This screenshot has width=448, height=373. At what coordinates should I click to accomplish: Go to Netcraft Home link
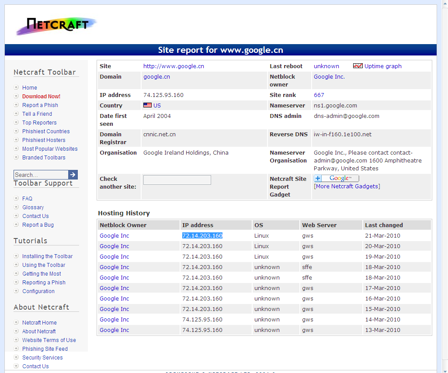coord(39,323)
